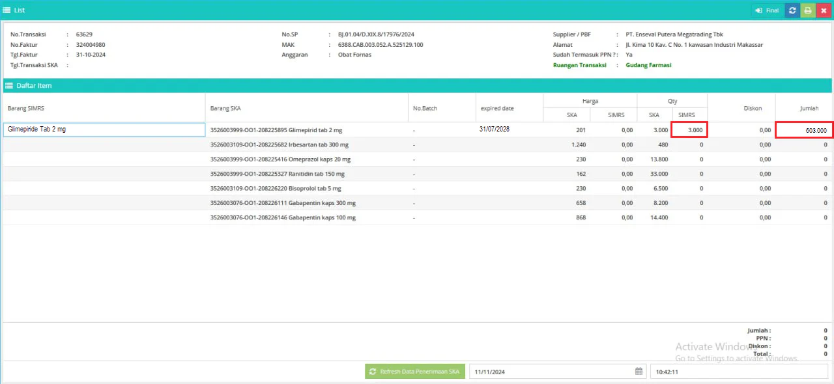Select the Irbesartan tab 300 mg row
Screen dimensions: 834x384
point(417,144)
